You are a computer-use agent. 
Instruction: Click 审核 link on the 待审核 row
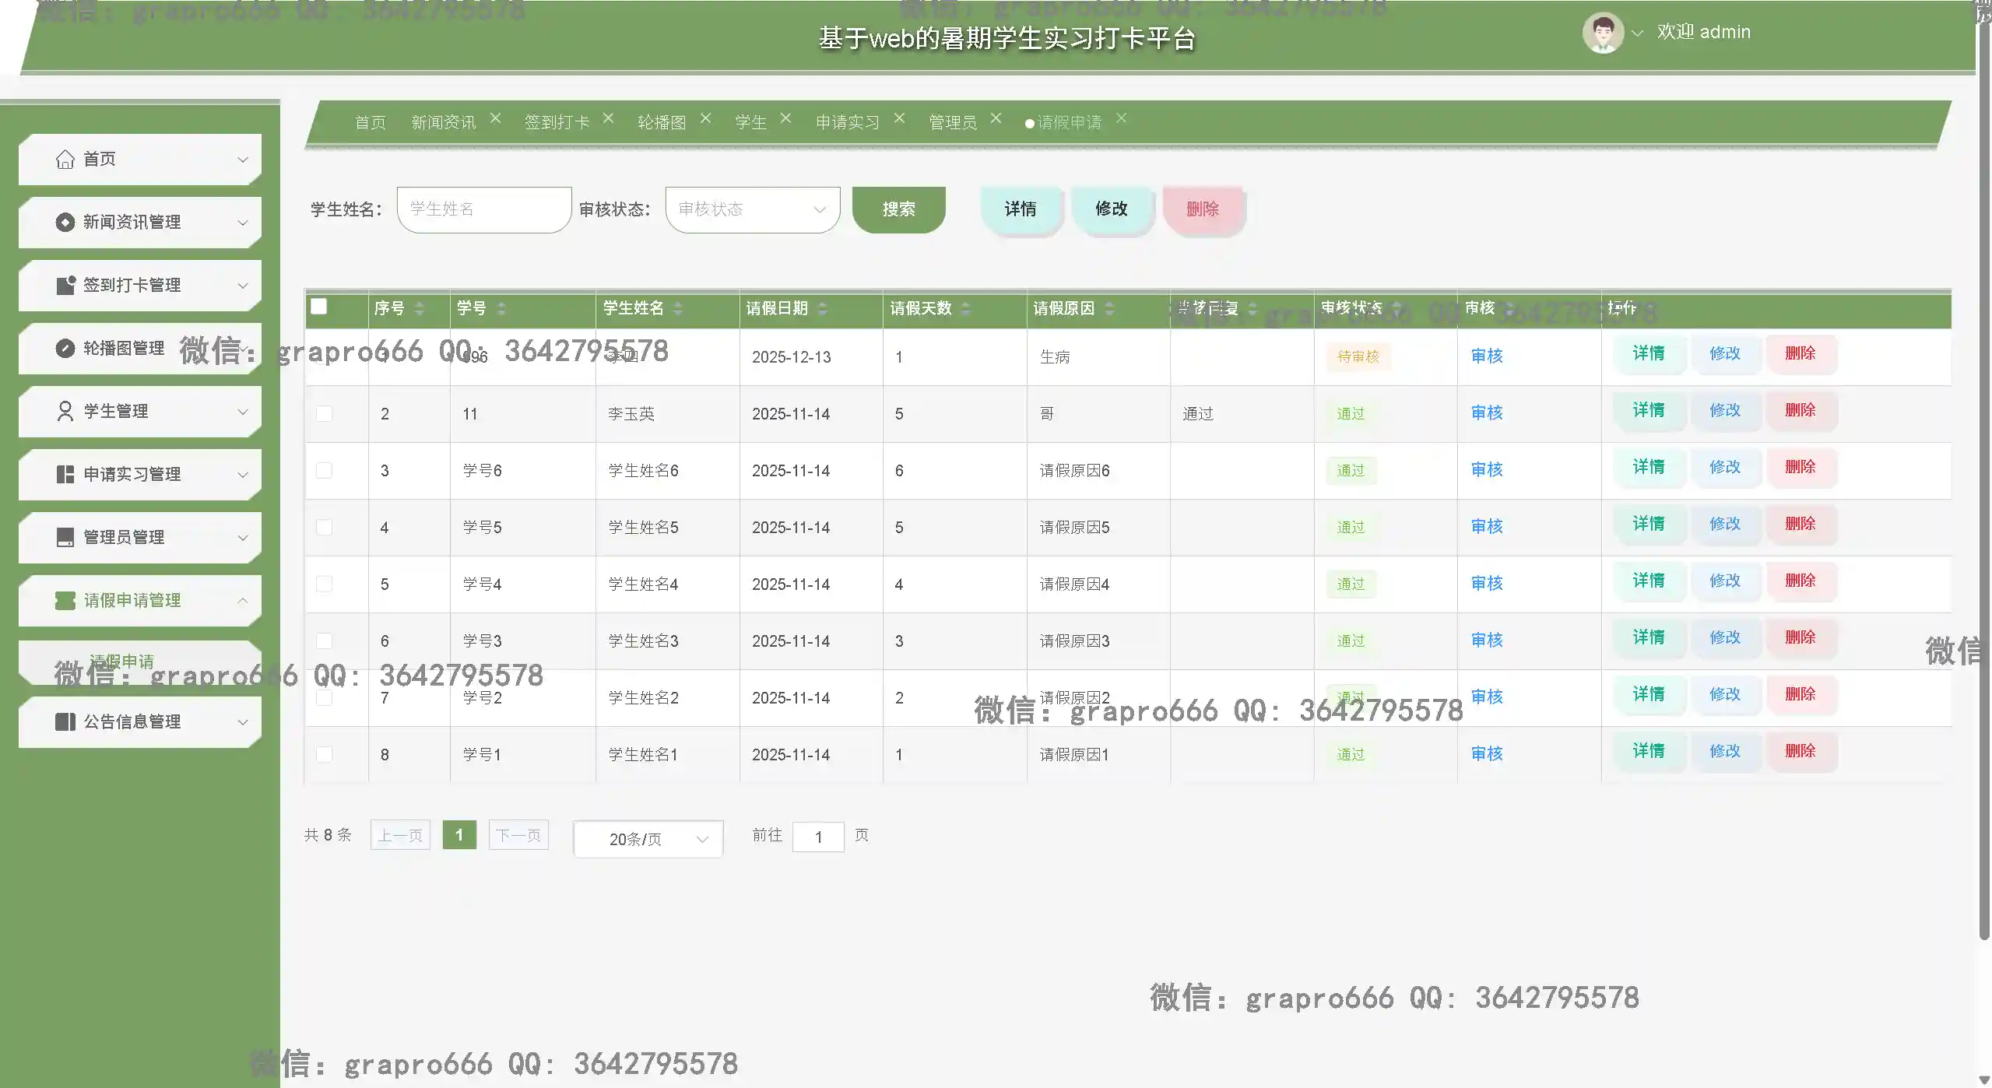(1486, 356)
